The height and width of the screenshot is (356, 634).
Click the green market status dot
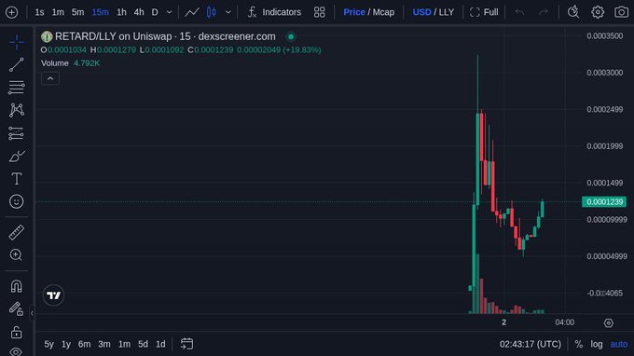[x=291, y=36]
